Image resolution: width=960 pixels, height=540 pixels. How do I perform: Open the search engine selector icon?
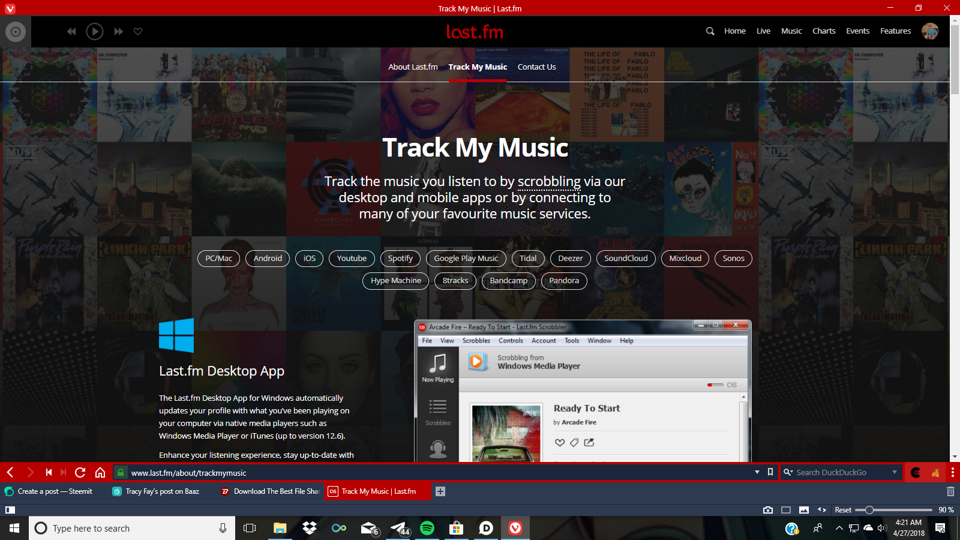[x=788, y=473]
